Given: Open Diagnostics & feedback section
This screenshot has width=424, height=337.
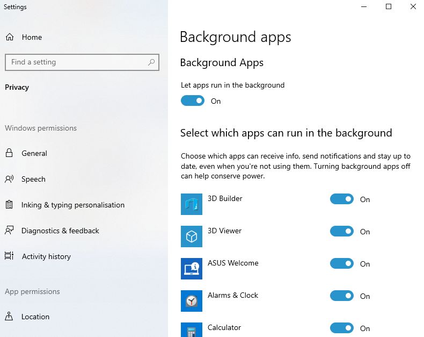Looking at the screenshot, I should coord(60,231).
